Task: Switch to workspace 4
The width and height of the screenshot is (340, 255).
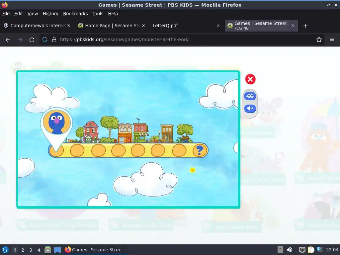Action: coord(39,250)
